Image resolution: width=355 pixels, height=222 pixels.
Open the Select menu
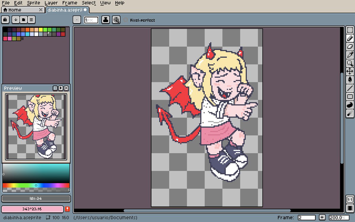[x=89, y=3]
